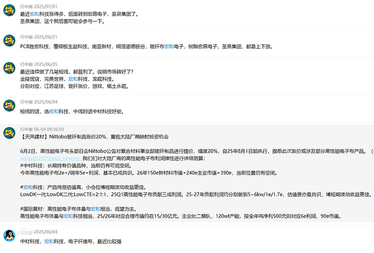Click 今年高性能电子布2e+ line
374x253 pixels.
pyautogui.click(x=149, y=173)
